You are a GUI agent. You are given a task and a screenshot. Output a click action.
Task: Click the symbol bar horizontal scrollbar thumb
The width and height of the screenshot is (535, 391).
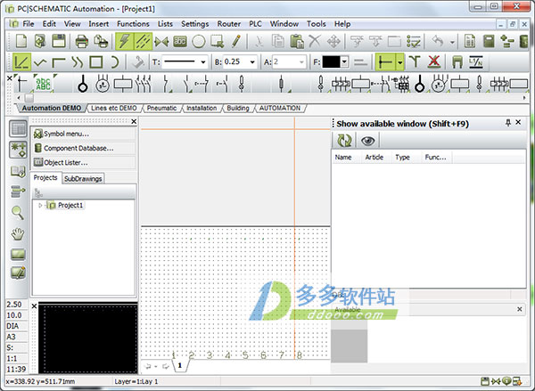(x=29, y=98)
